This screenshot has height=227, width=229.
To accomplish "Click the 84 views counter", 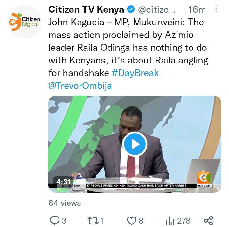I will (65, 203).
